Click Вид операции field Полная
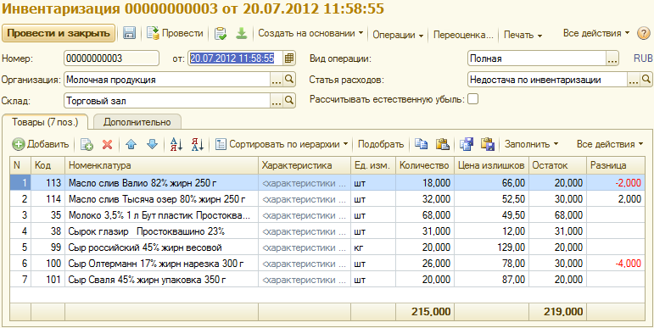654x328 pixels. [537, 58]
